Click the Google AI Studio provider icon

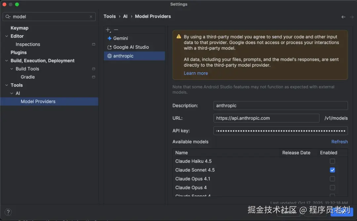110,47
